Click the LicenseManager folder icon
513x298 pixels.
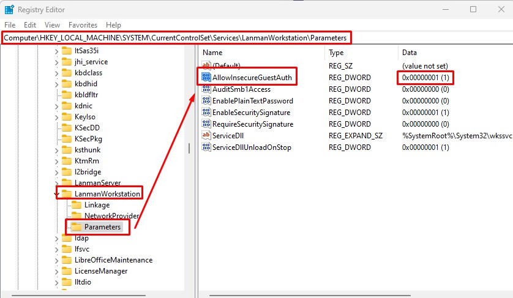tap(67, 271)
